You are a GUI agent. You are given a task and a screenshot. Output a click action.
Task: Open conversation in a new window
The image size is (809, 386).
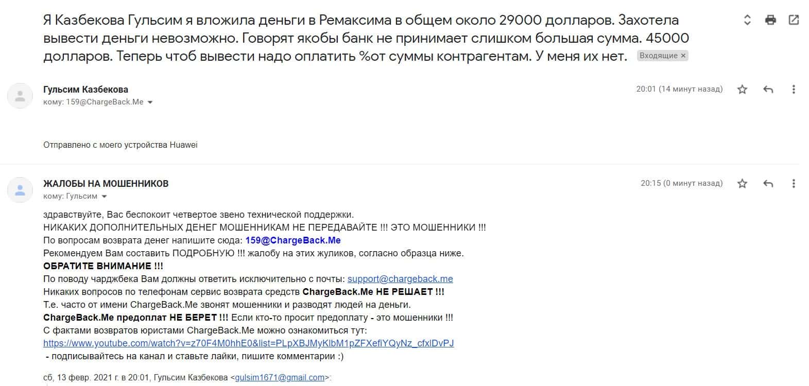(x=794, y=20)
